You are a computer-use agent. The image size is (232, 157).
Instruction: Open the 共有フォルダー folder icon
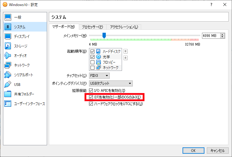pyautogui.click(x=8, y=94)
